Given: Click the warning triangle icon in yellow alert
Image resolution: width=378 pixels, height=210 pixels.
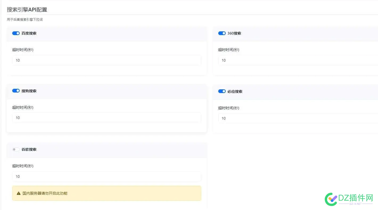Looking at the screenshot, I should pos(19,193).
